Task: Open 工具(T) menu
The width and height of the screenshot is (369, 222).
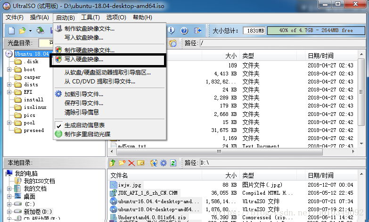Action: click(x=90, y=17)
